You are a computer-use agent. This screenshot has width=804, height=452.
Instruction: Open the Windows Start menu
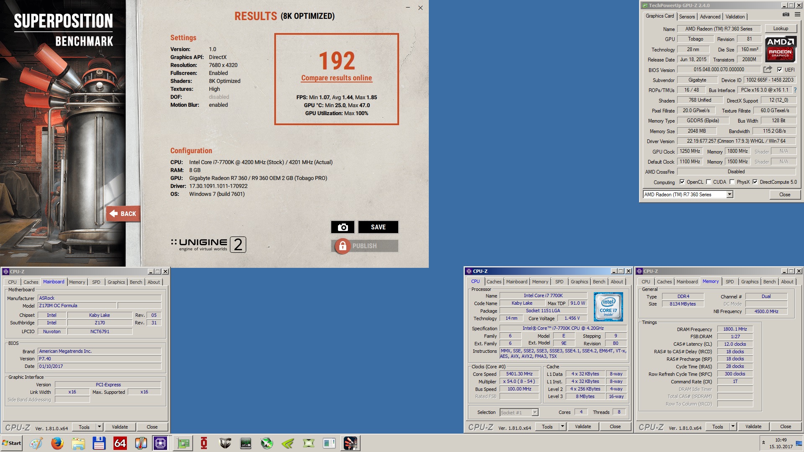pyautogui.click(x=12, y=443)
